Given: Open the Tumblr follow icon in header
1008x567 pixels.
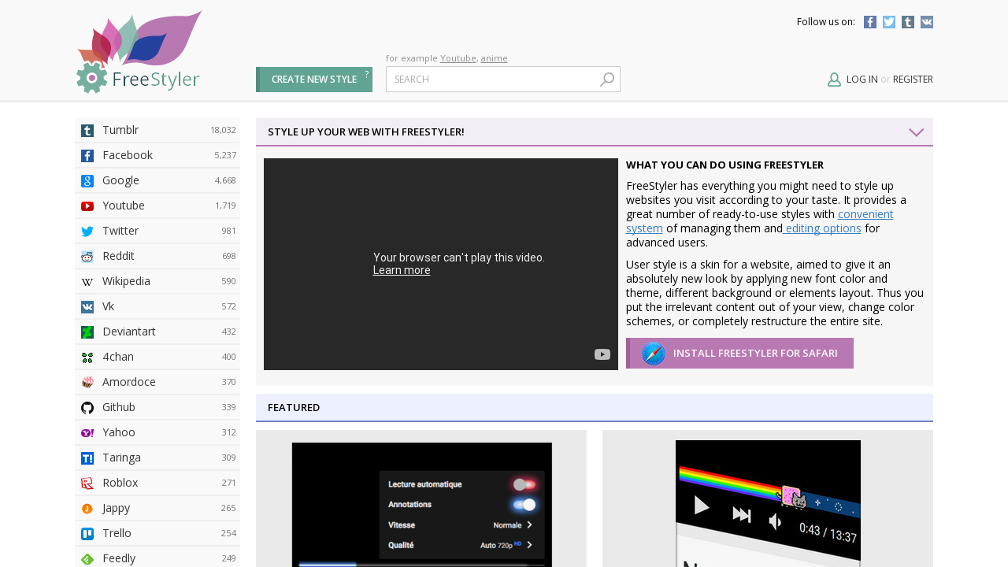Looking at the screenshot, I should tap(908, 22).
